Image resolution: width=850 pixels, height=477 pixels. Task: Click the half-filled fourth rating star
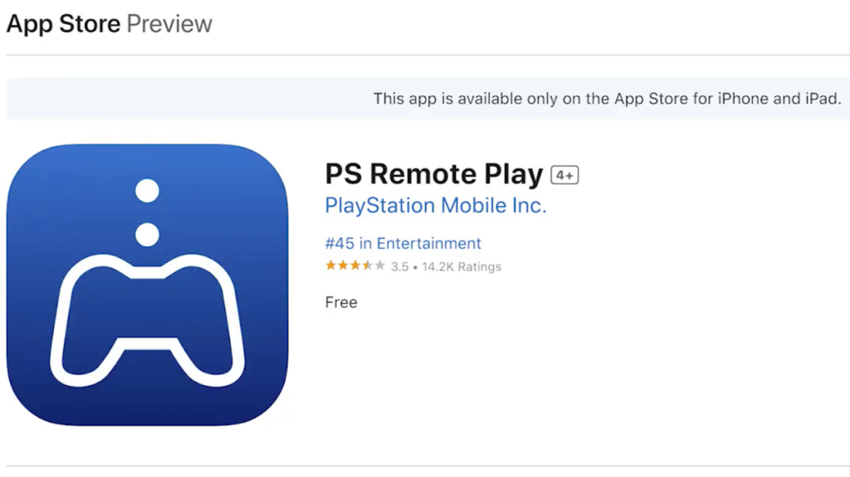(x=368, y=265)
